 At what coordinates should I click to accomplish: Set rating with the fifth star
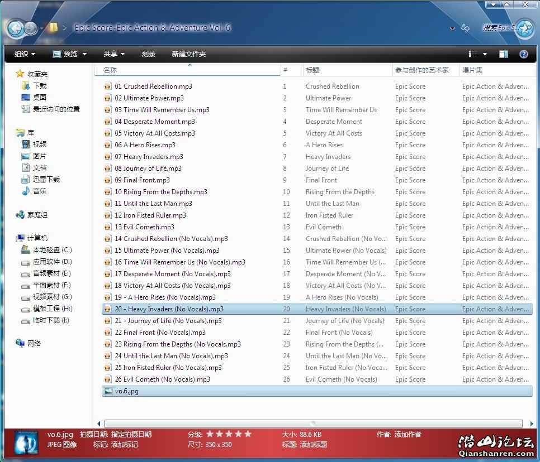tap(248, 434)
